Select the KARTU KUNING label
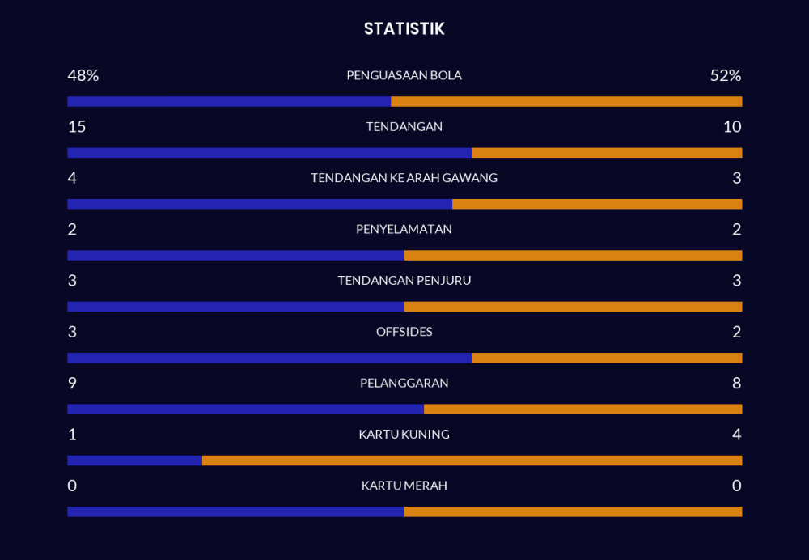 tap(404, 435)
